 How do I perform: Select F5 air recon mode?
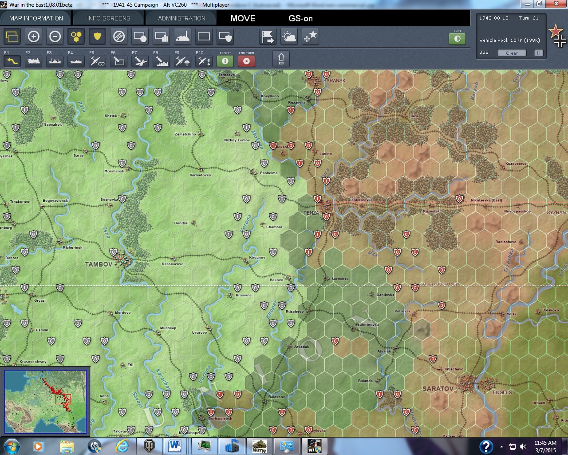click(98, 61)
